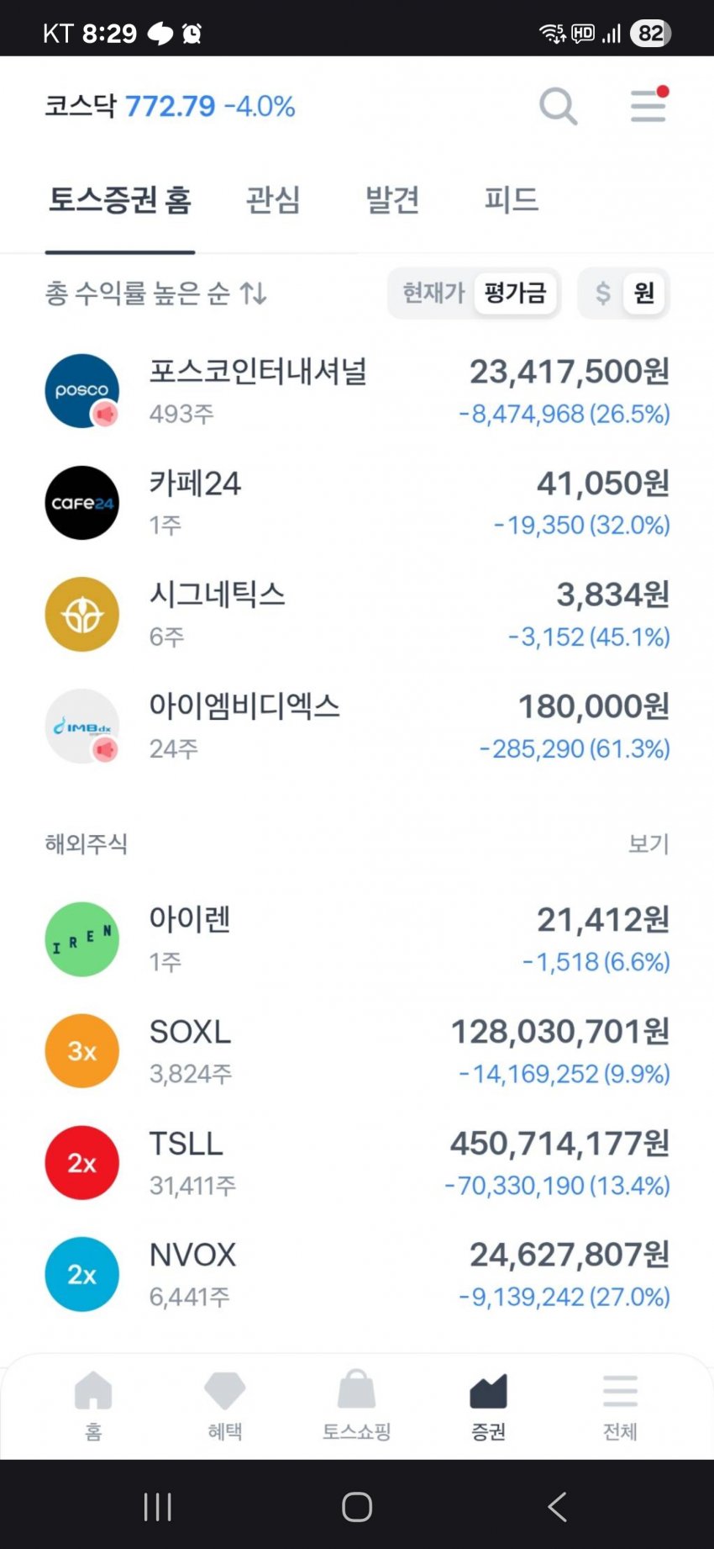714x1549 pixels.
Task: Switch currency to dollar ($)
Action: (x=602, y=293)
